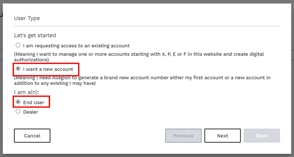Select 'I am requesting access to an existing account'
The width and height of the screenshot is (294, 157).
[18, 45]
